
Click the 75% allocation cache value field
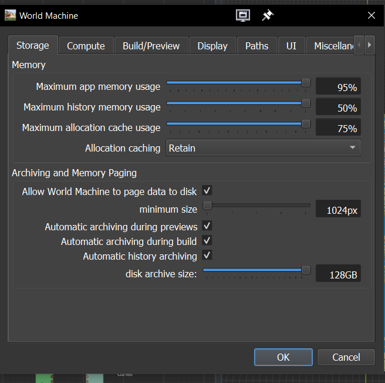(x=338, y=127)
